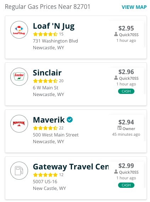Open the Sinclair station listing title
This screenshot has width=150, height=202.
pos(47,73)
